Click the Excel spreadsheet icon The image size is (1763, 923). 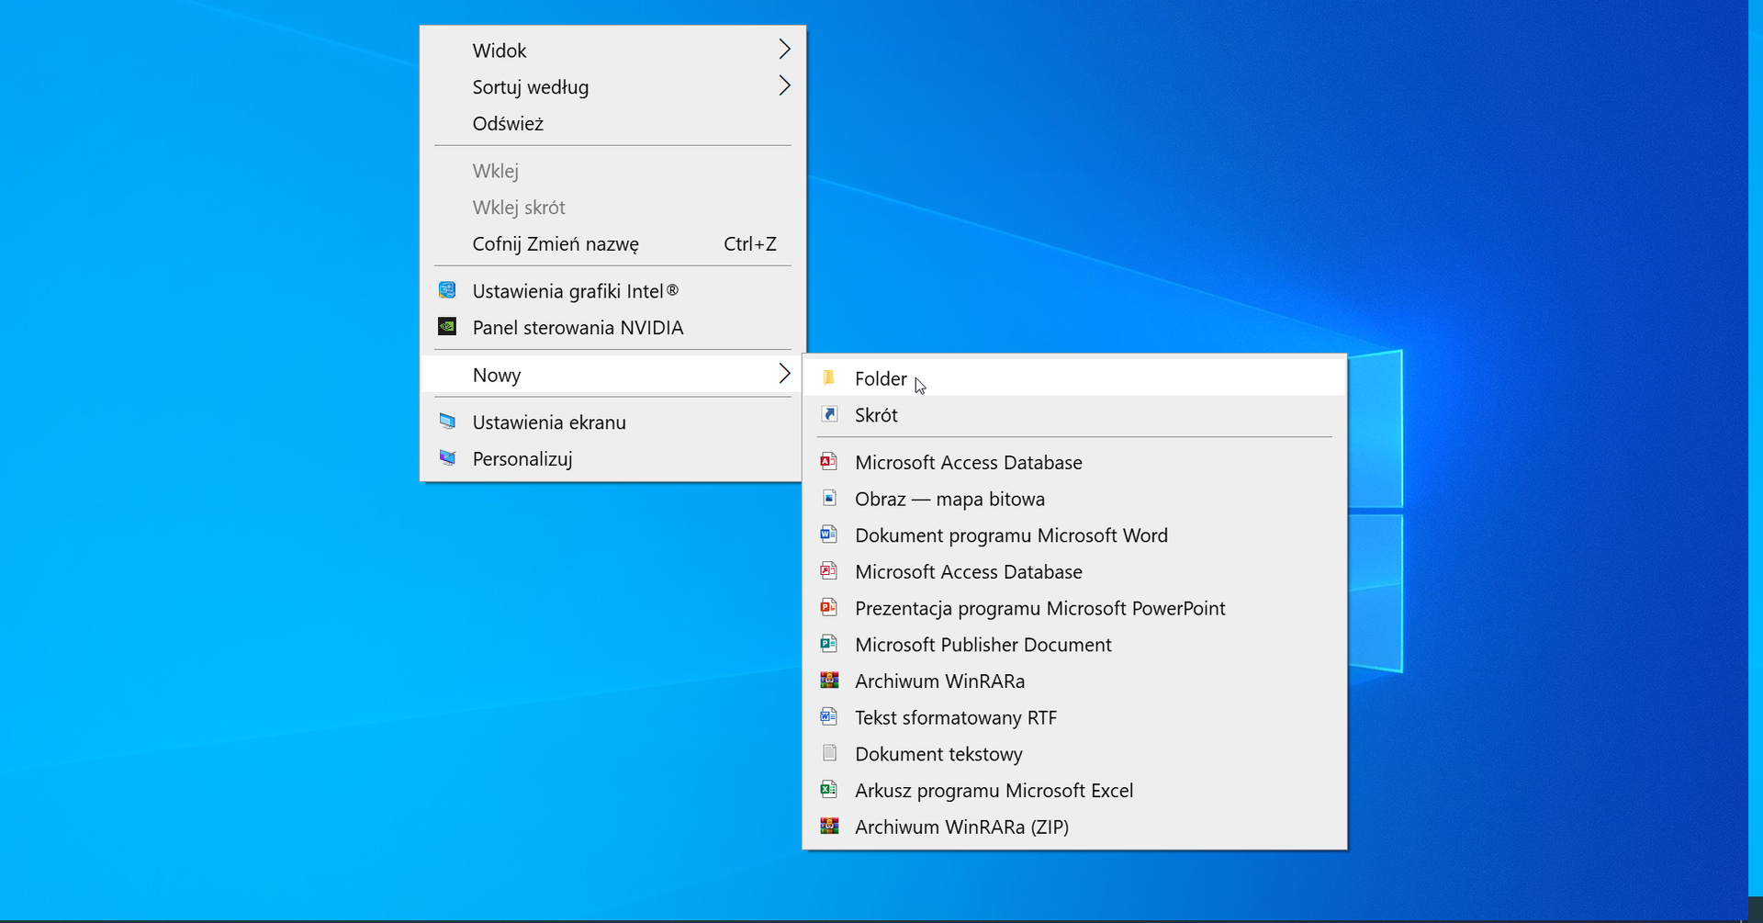829,789
